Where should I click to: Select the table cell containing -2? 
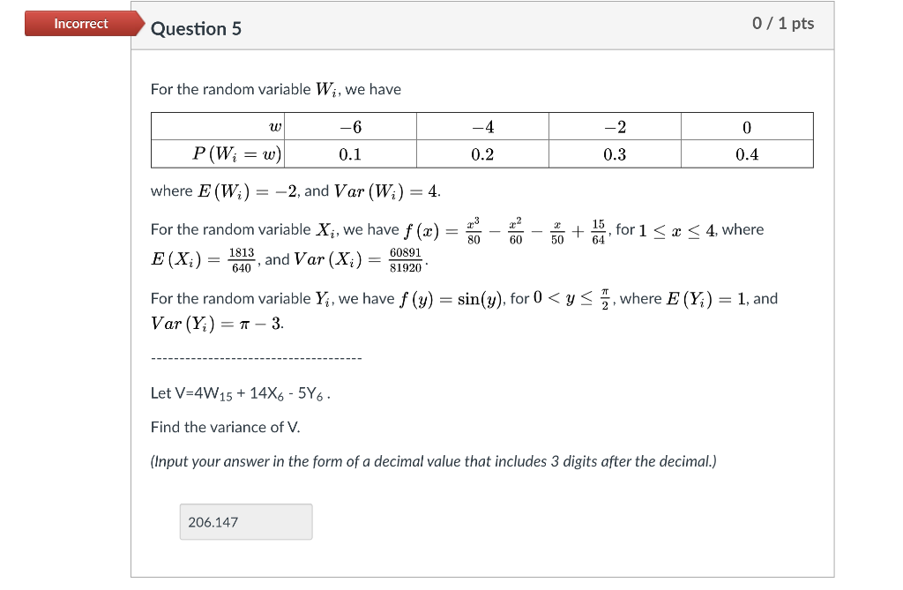tap(615, 125)
